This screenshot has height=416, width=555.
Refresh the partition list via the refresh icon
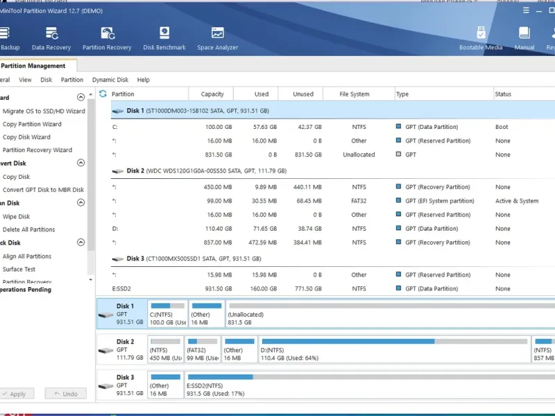(x=103, y=94)
